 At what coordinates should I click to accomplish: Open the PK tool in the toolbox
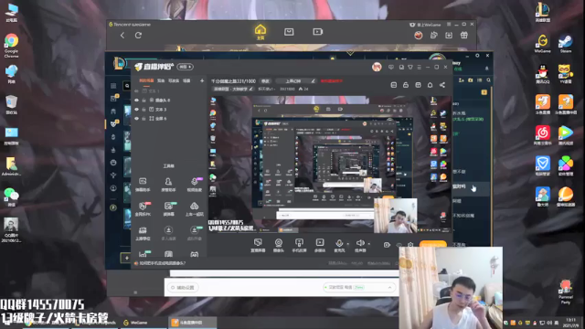point(143,209)
